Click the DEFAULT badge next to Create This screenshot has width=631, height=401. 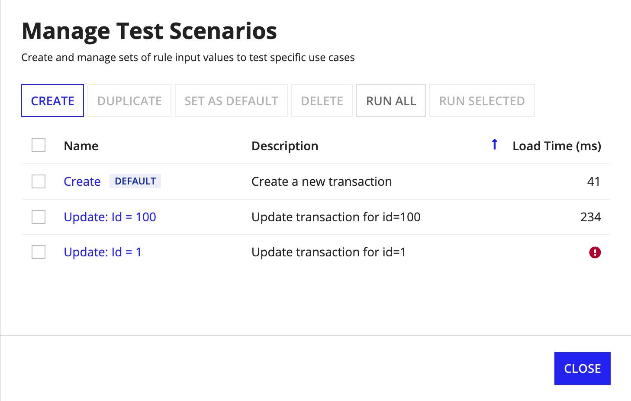tap(135, 181)
